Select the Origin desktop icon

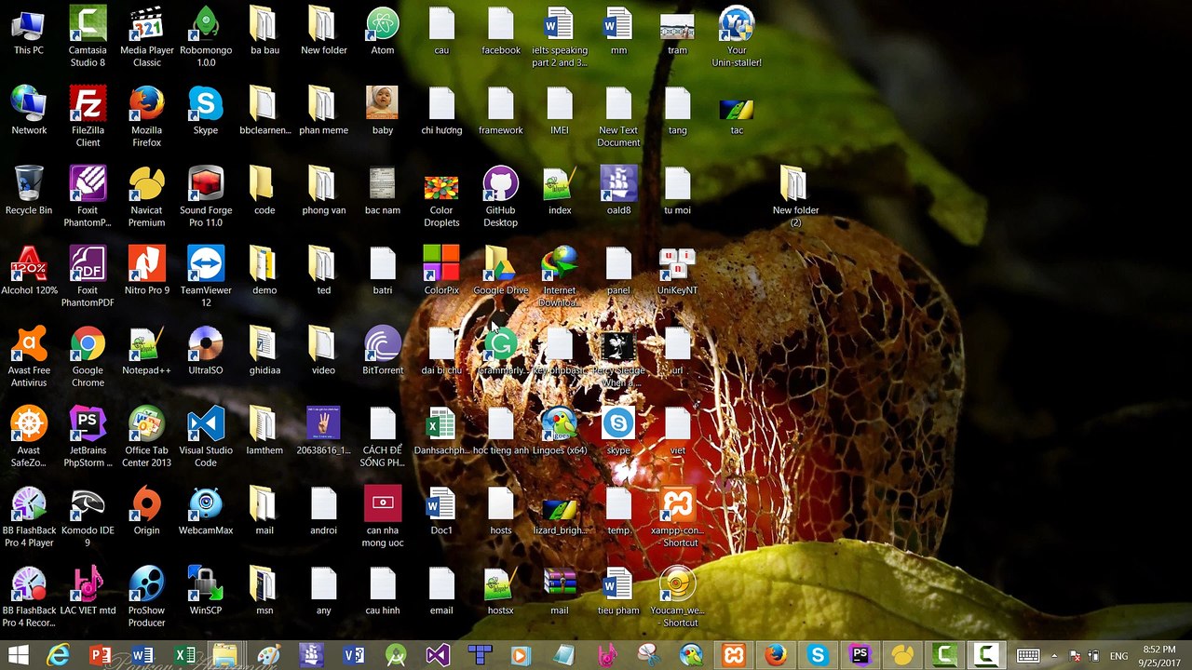pyautogui.click(x=147, y=511)
